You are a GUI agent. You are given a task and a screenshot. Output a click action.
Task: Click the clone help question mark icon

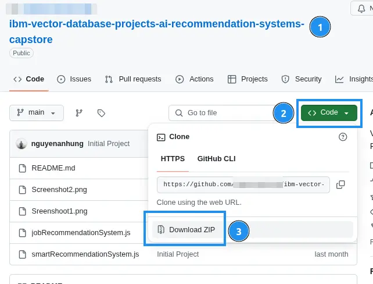343,137
